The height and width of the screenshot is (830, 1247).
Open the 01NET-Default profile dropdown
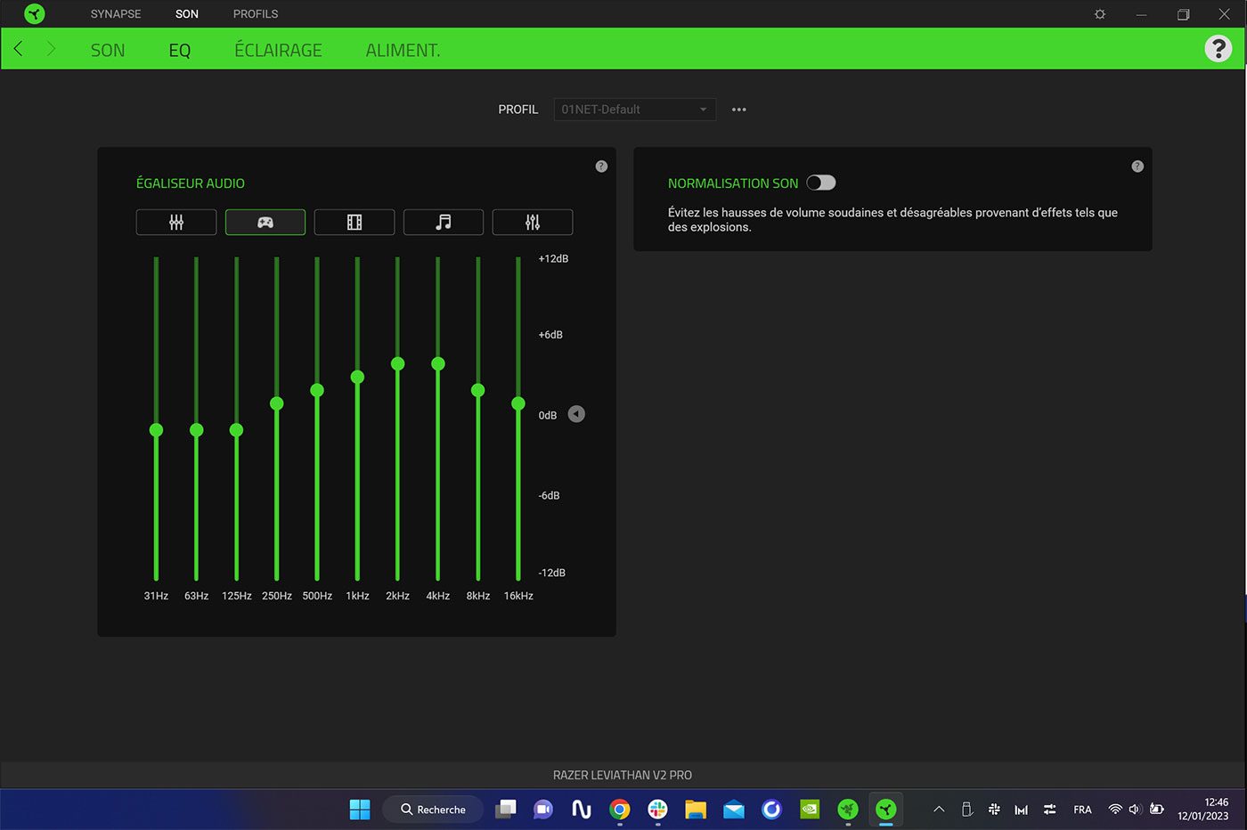634,110
